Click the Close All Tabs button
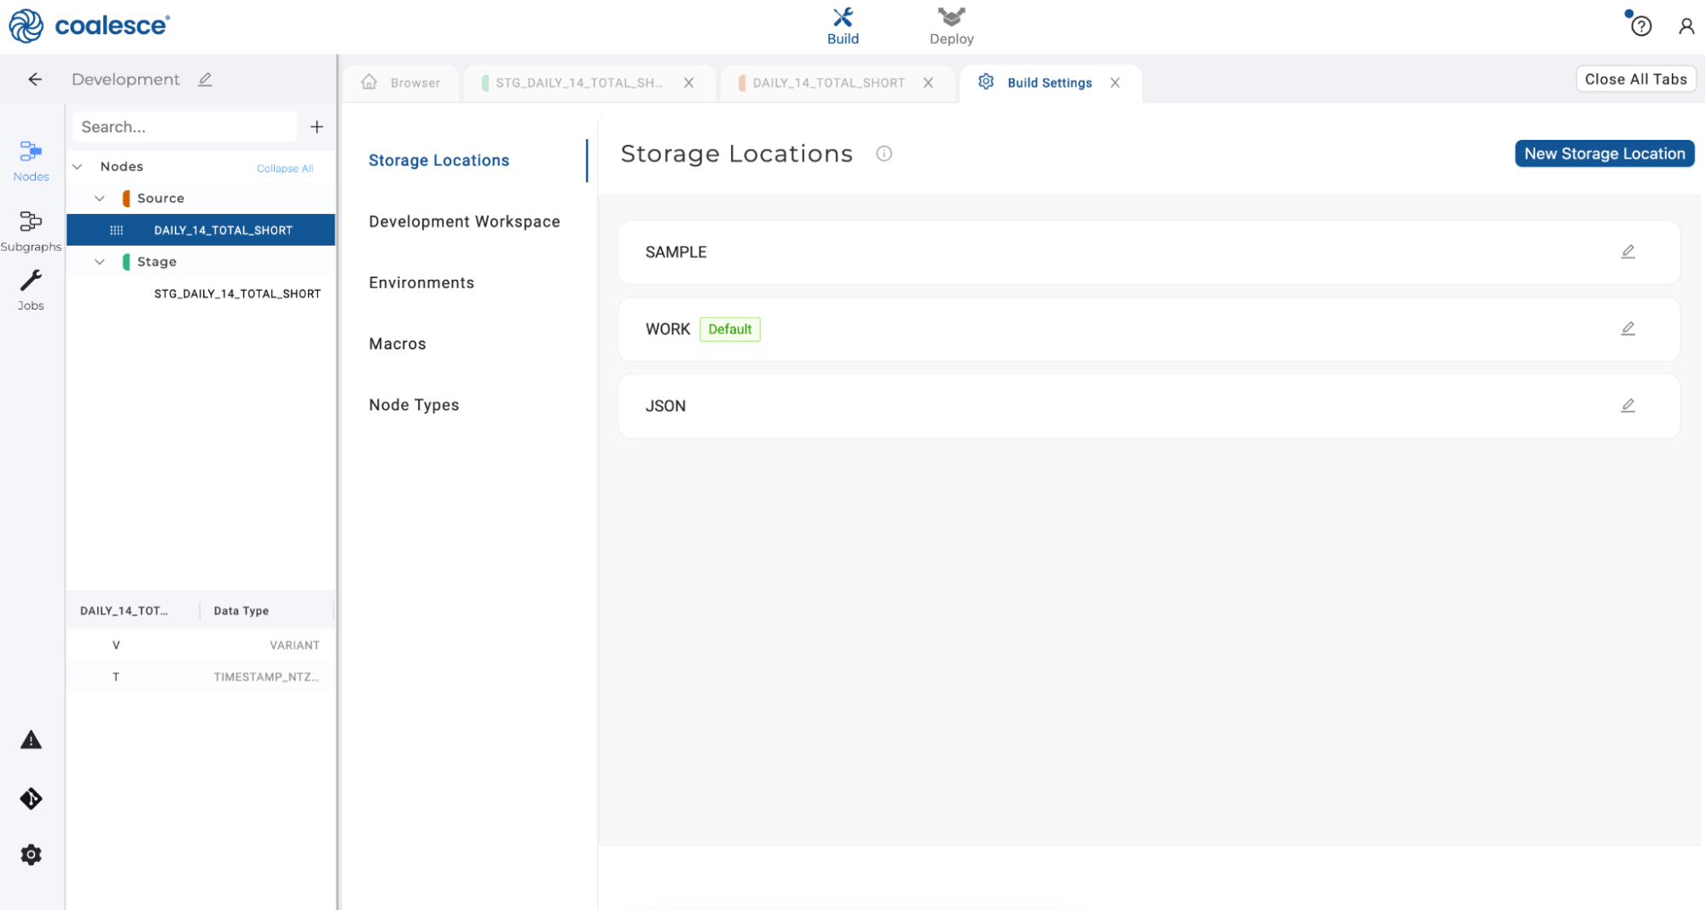 tap(1635, 79)
